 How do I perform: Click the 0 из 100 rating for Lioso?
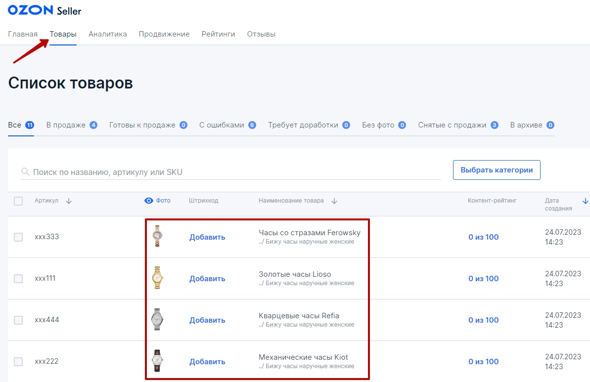tap(484, 279)
